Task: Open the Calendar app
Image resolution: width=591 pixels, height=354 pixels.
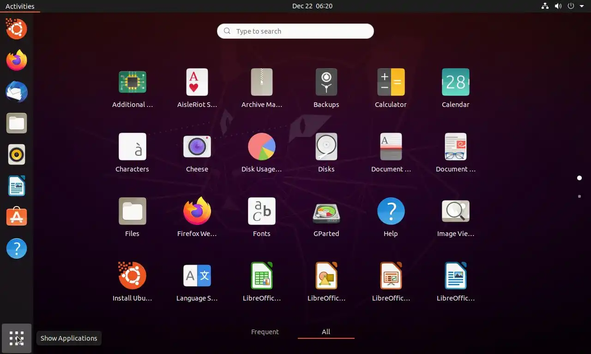Action: coord(456,83)
